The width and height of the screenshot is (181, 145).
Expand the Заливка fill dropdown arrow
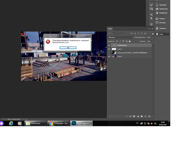pos(152,41)
